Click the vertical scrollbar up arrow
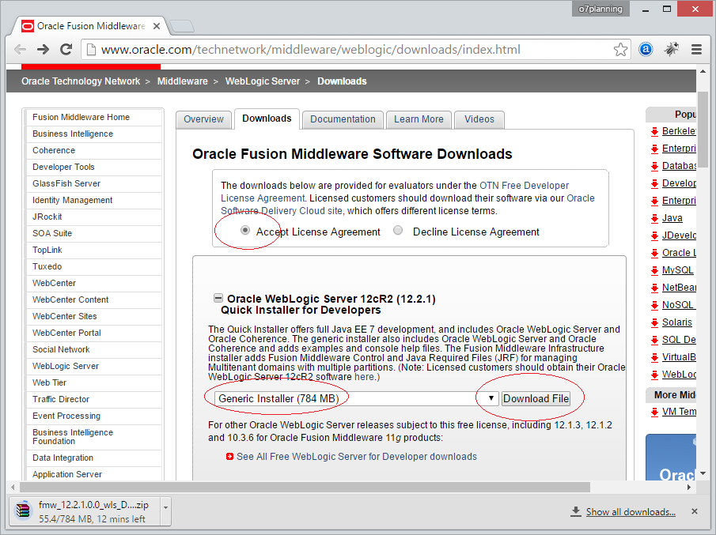 pos(703,72)
